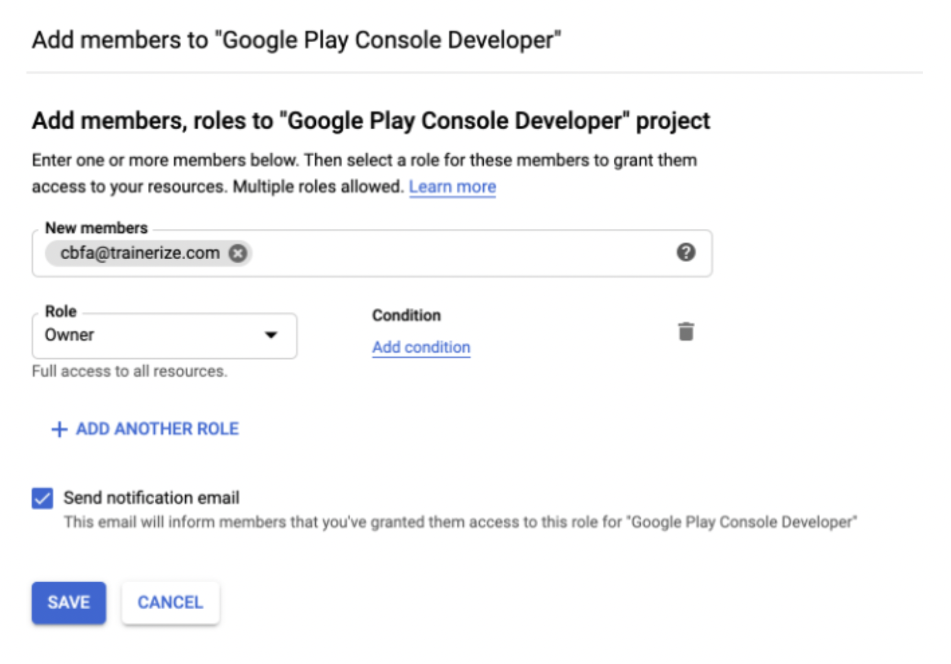This screenshot has height=664, width=951.
Task: Follow the Learn more link
Action: (452, 187)
